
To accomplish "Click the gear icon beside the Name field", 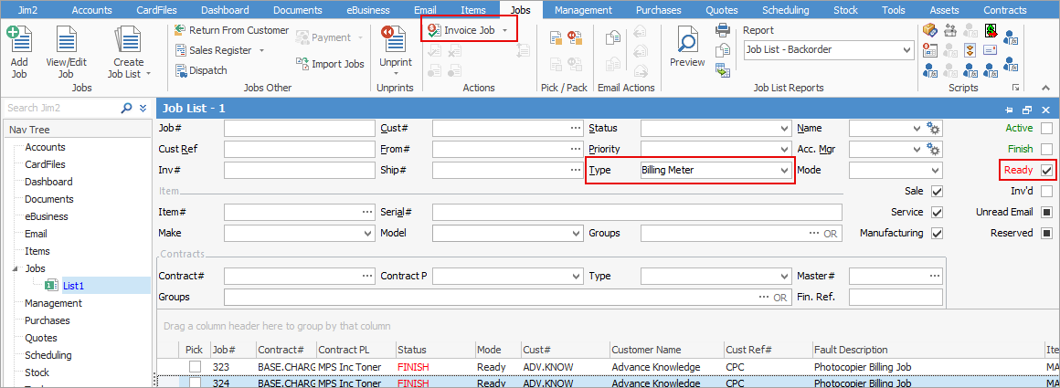I will 934,129.
